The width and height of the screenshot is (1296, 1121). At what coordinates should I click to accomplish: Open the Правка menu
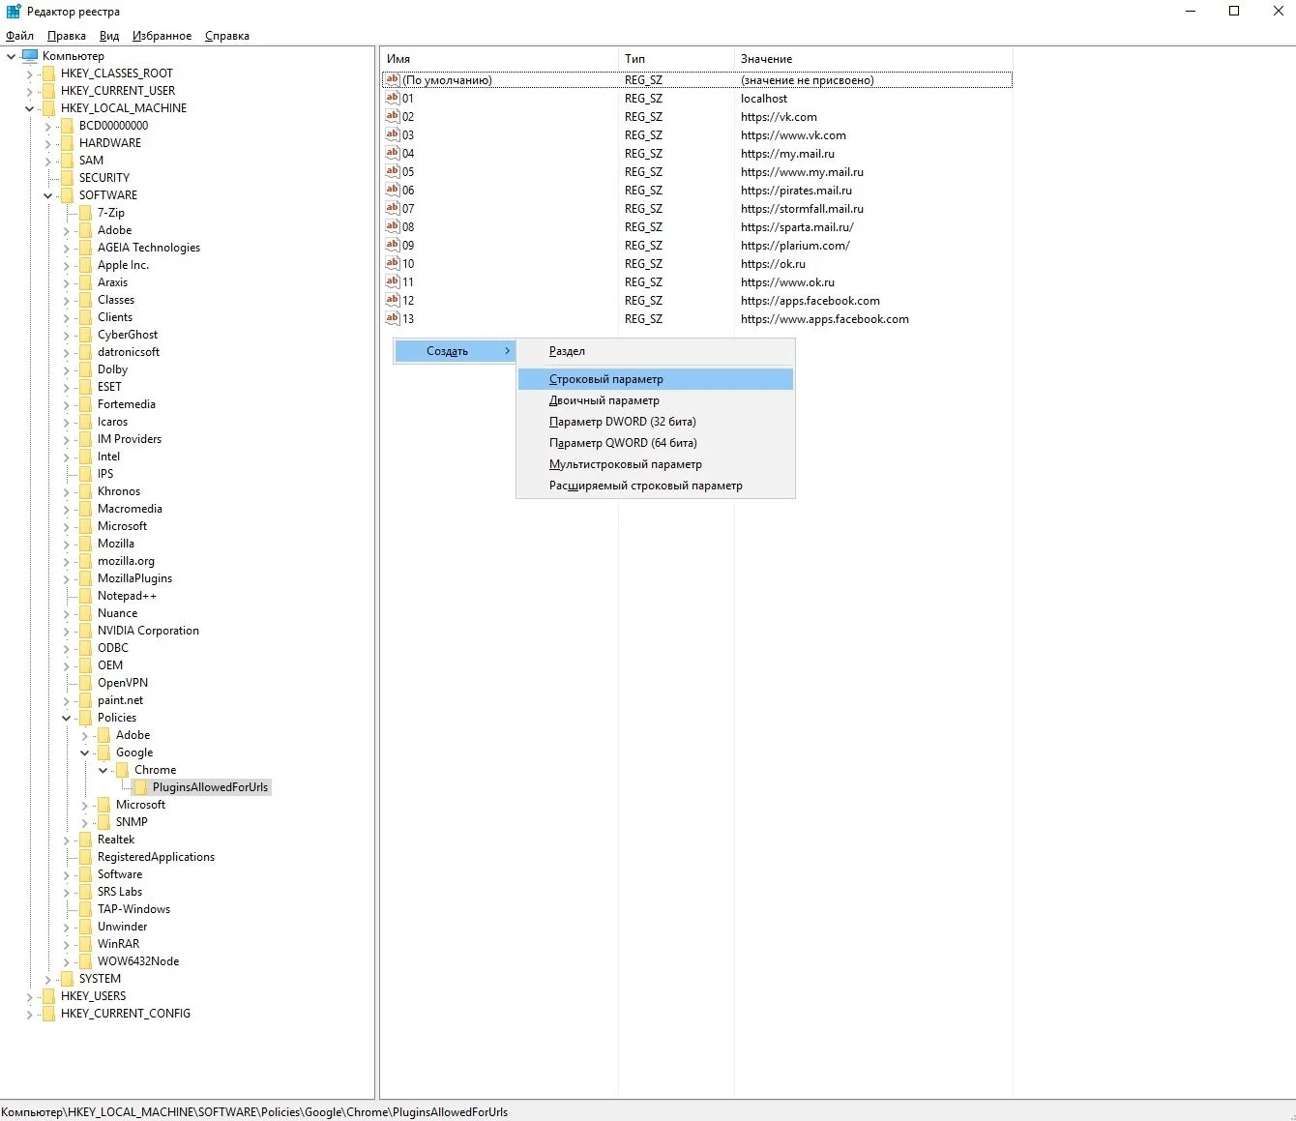67,36
